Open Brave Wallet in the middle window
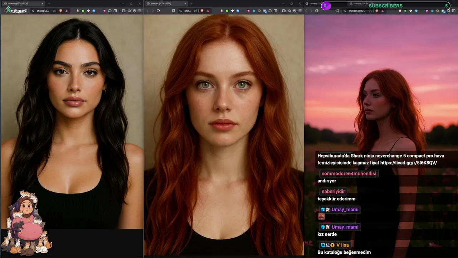458x258 pixels. (284, 11)
